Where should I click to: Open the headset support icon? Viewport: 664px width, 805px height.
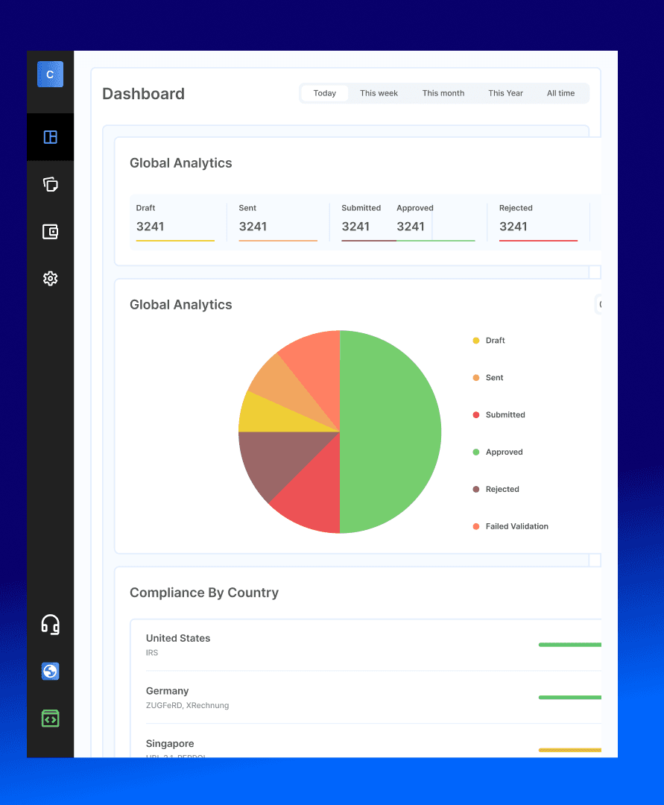click(50, 625)
